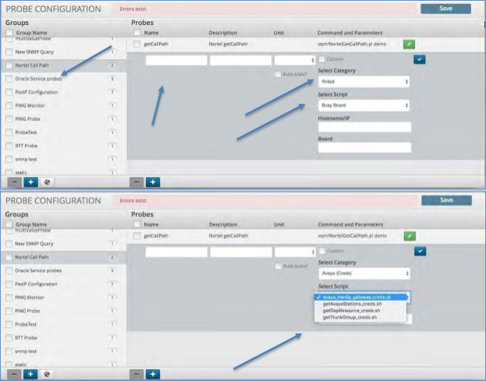Click the green edit pencil in the upper panel
Viewport: 486px width, 381px height.
click(409, 45)
